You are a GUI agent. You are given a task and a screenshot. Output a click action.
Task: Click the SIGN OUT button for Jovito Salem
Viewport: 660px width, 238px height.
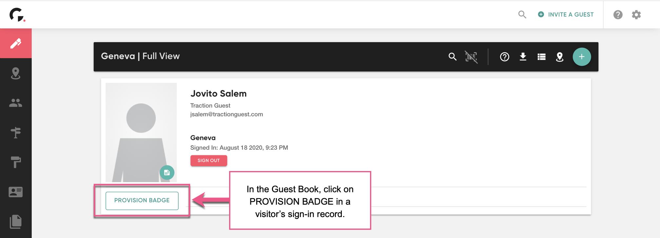pos(208,161)
